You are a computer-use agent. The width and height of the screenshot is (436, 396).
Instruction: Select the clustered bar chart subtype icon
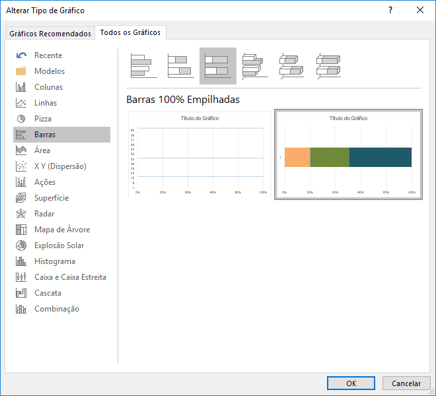(143, 66)
